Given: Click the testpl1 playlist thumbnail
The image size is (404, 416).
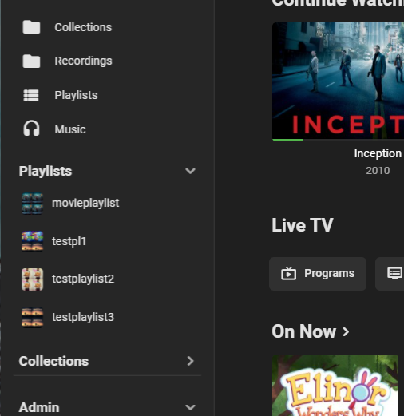Looking at the screenshot, I should [x=32, y=241].
